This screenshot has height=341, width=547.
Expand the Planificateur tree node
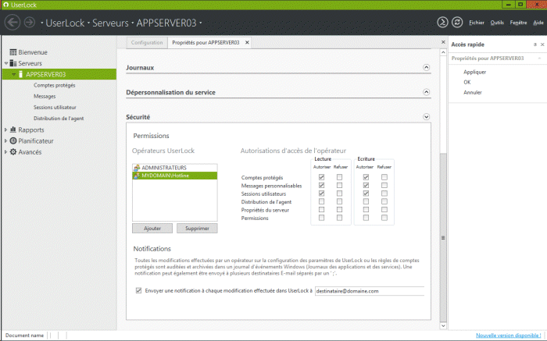click(x=5, y=140)
